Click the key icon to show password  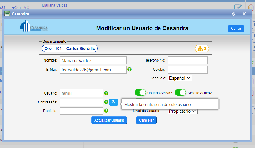tap(114, 102)
